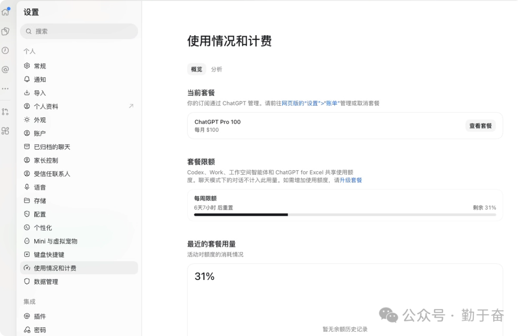Open 账户 settings
Screen dimensions: 521x336
(79, 133)
